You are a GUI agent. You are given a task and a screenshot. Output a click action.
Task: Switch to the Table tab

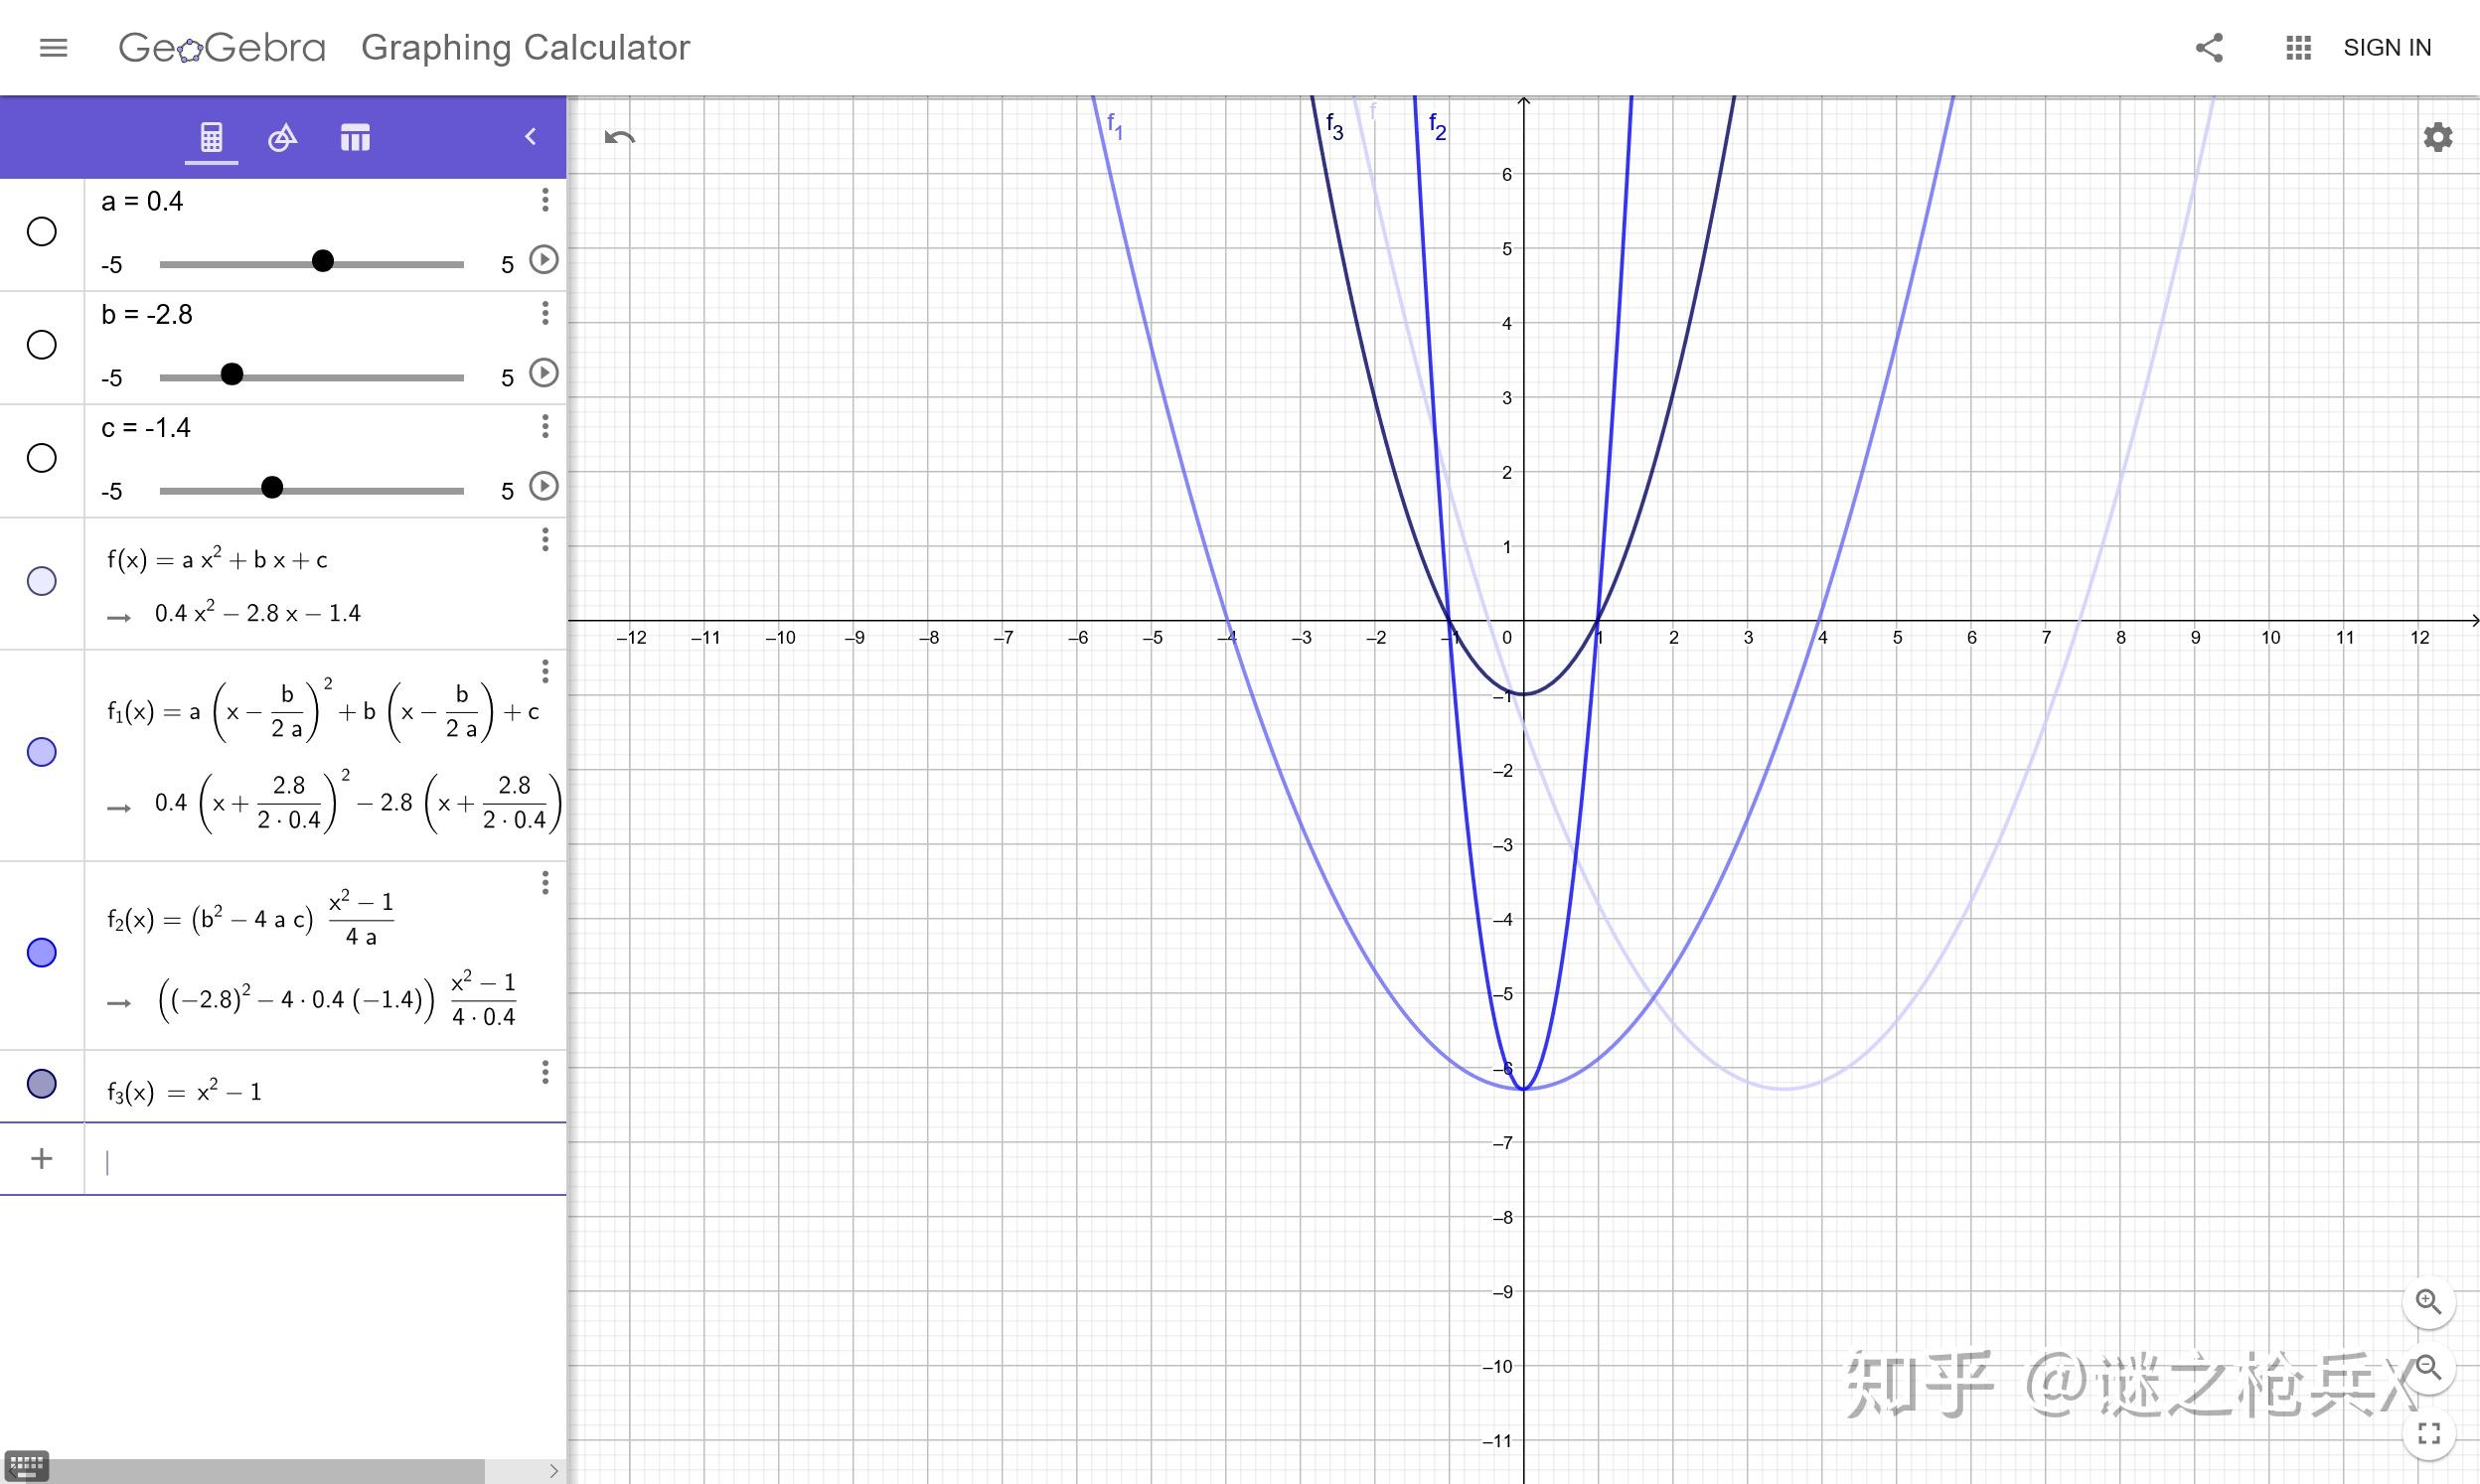pyautogui.click(x=355, y=137)
